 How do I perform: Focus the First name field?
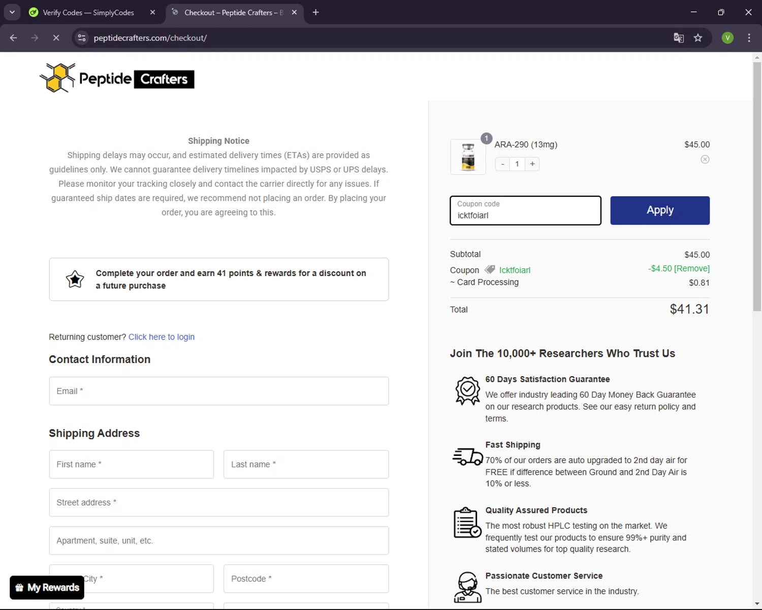(x=132, y=464)
